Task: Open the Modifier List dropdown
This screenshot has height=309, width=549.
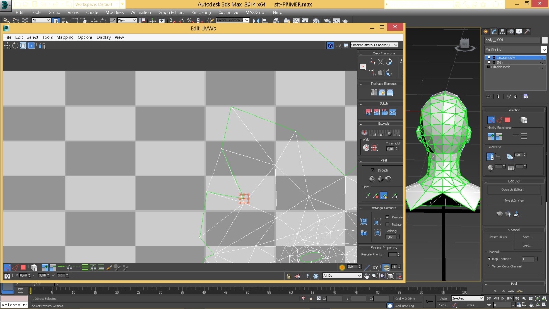Action: coord(544,50)
